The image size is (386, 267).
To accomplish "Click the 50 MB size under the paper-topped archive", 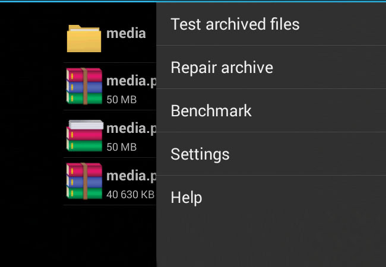I will [x=121, y=147].
